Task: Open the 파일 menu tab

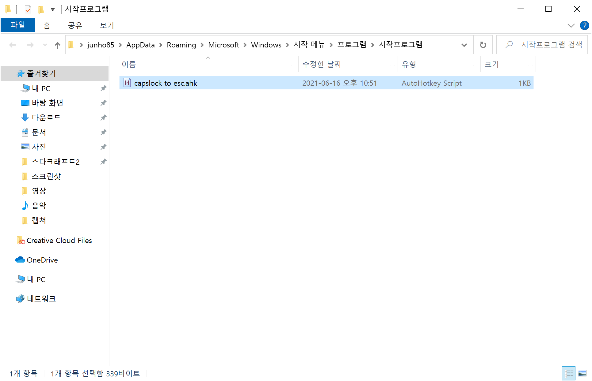Action: (17, 25)
